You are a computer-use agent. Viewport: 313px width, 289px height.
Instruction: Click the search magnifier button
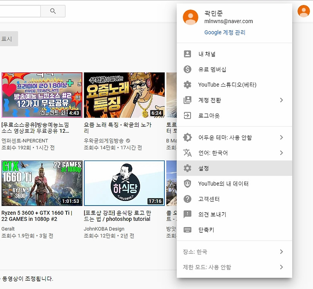pos(53,11)
